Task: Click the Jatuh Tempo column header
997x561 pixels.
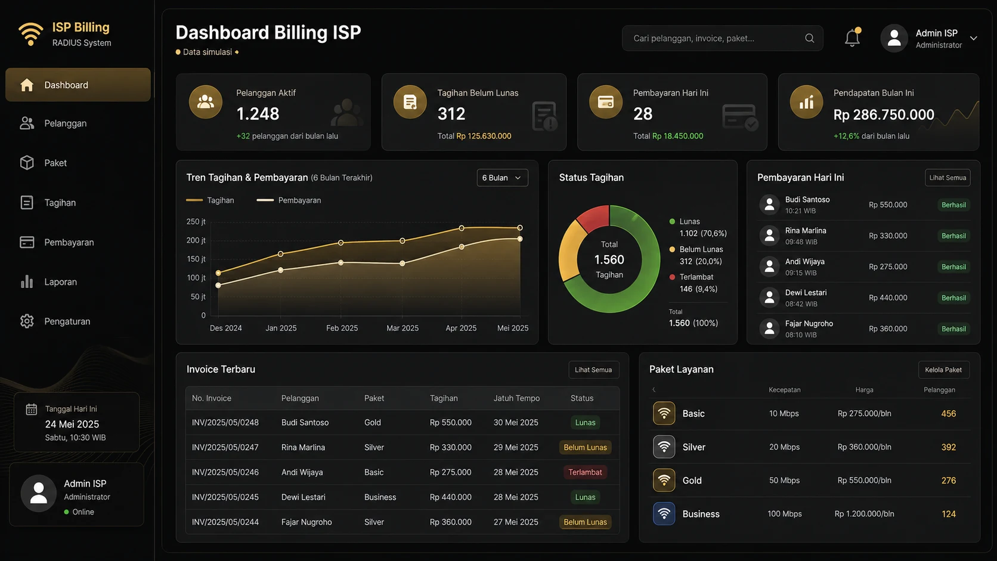Action: [516, 398]
